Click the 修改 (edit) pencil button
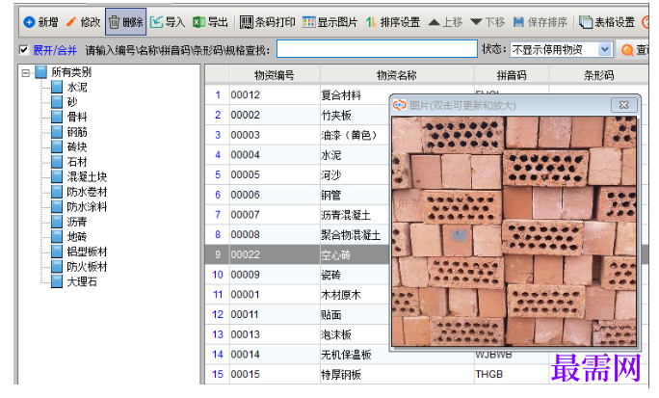The width and height of the screenshot is (659, 398). (84, 22)
